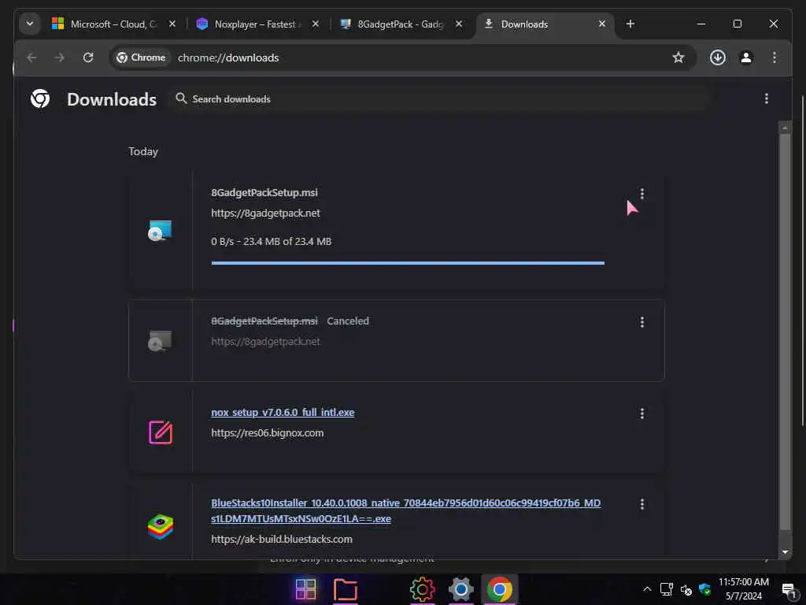Open nox_setup_v7.0.6.0_full_intl.exe file link
The height and width of the screenshot is (605, 806).
point(283,413)
